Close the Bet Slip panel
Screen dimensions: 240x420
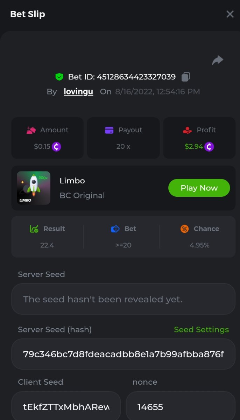coord(230,14)
